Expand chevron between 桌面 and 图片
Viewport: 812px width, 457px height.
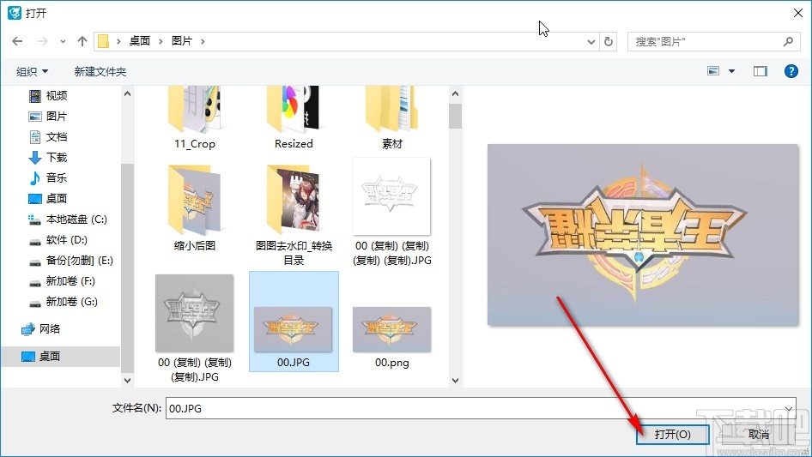pos(161,41)
